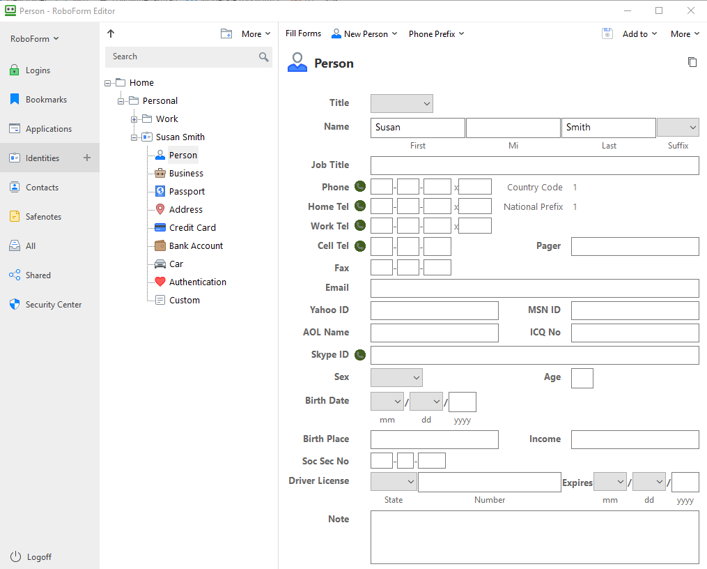Collapse the Susan Smith identity node

point(134,137)
